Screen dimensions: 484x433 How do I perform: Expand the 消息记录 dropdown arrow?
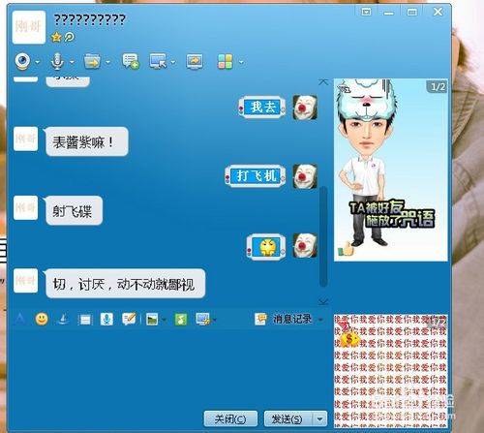coord(320,320)
